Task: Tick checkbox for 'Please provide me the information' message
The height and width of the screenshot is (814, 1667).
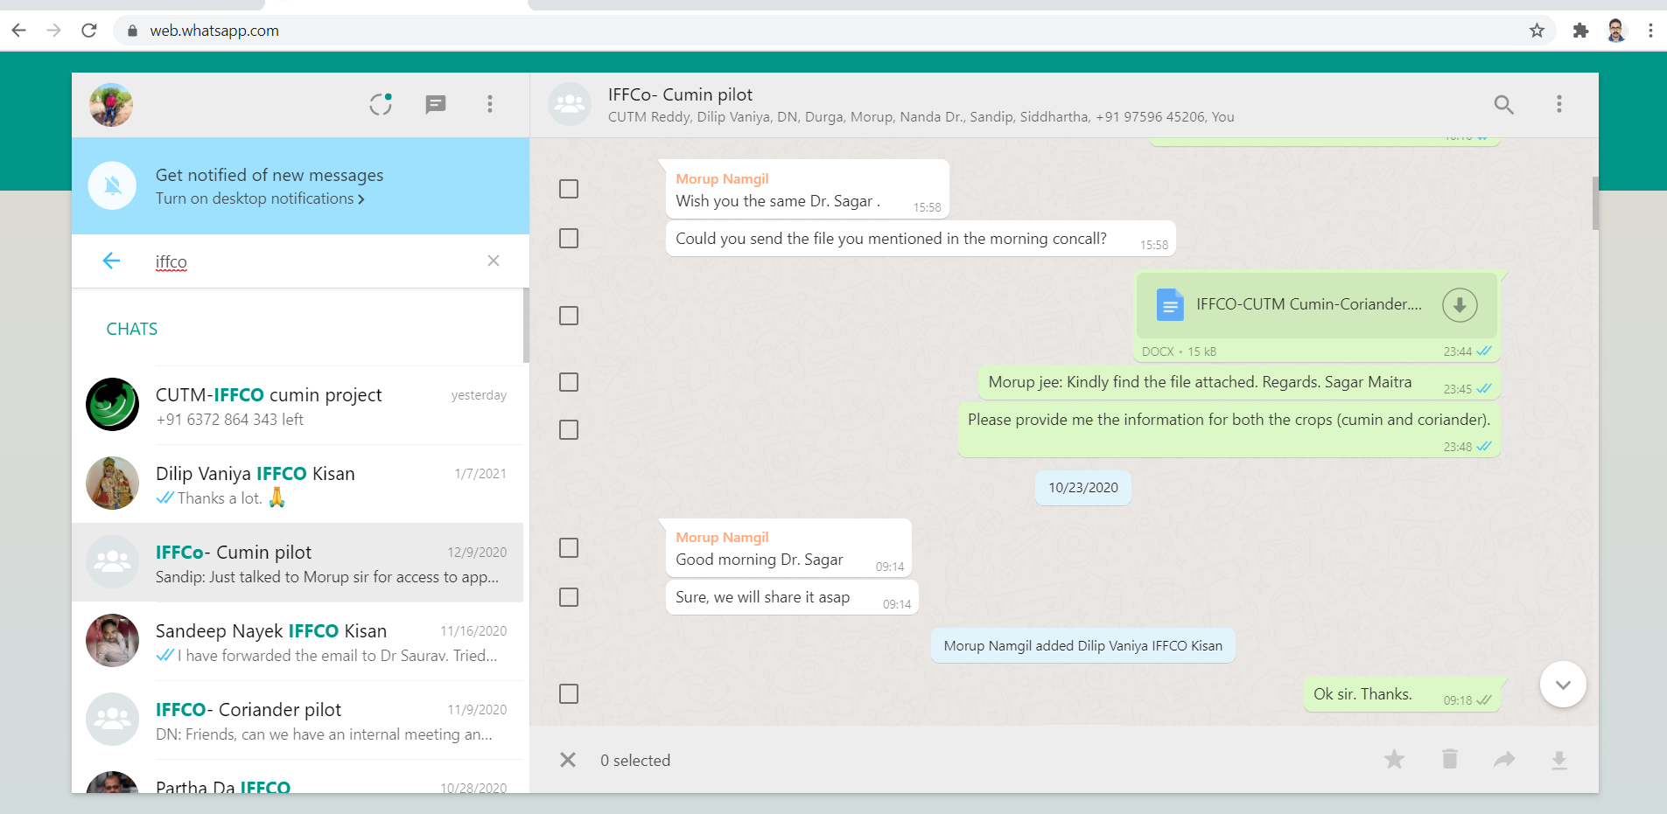Action: tap(569, 429)
